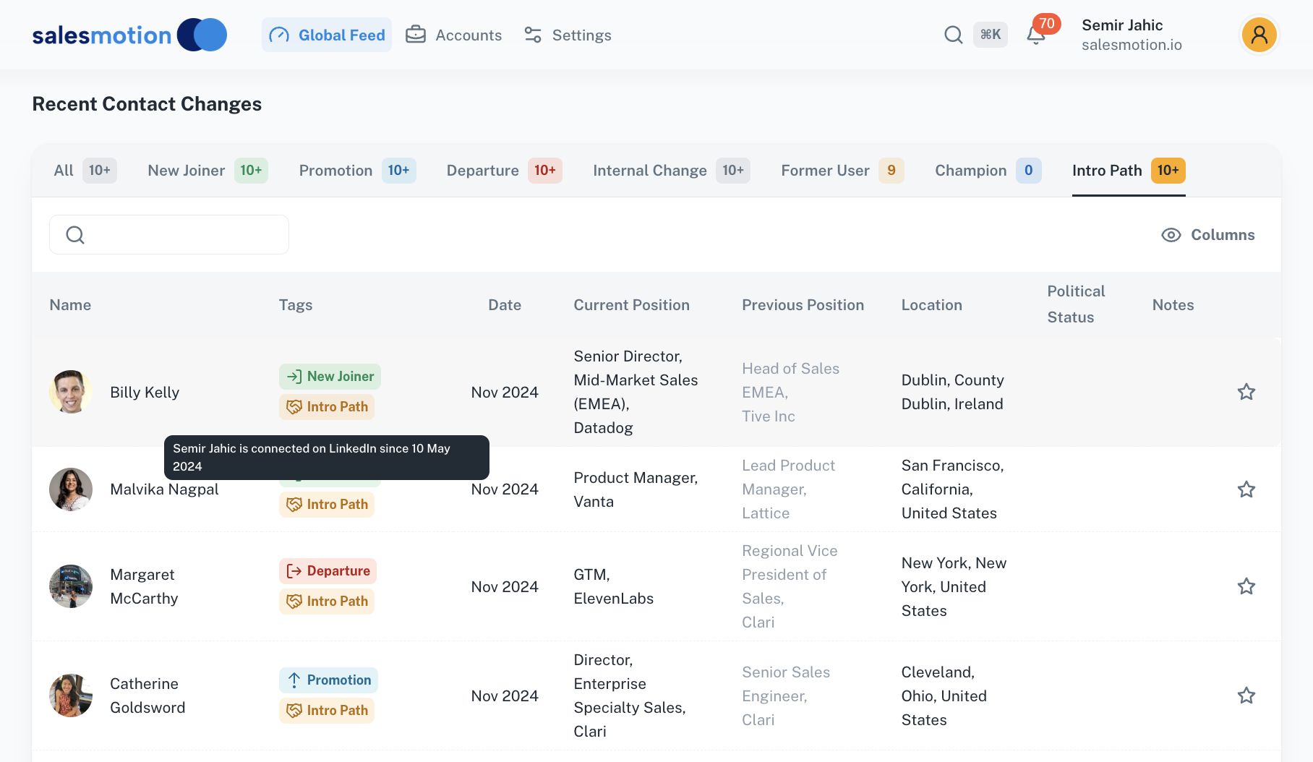Switch to the Departure tab
1313x762 pixels.
pos(504,171)
